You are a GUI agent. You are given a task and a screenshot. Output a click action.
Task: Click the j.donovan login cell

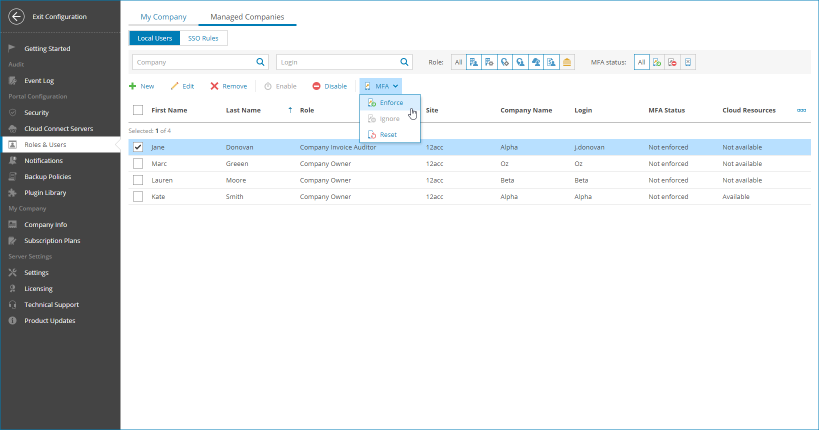(589, 147)
